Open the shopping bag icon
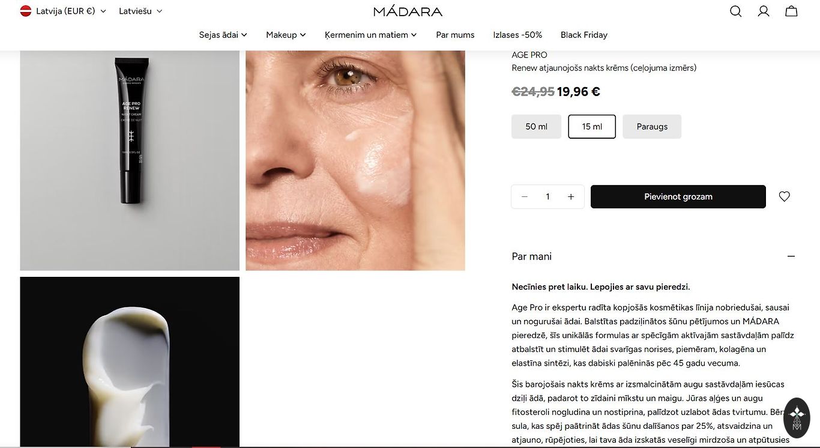The width and height of the screenshot is (820, 448). (x=792, y=11)
